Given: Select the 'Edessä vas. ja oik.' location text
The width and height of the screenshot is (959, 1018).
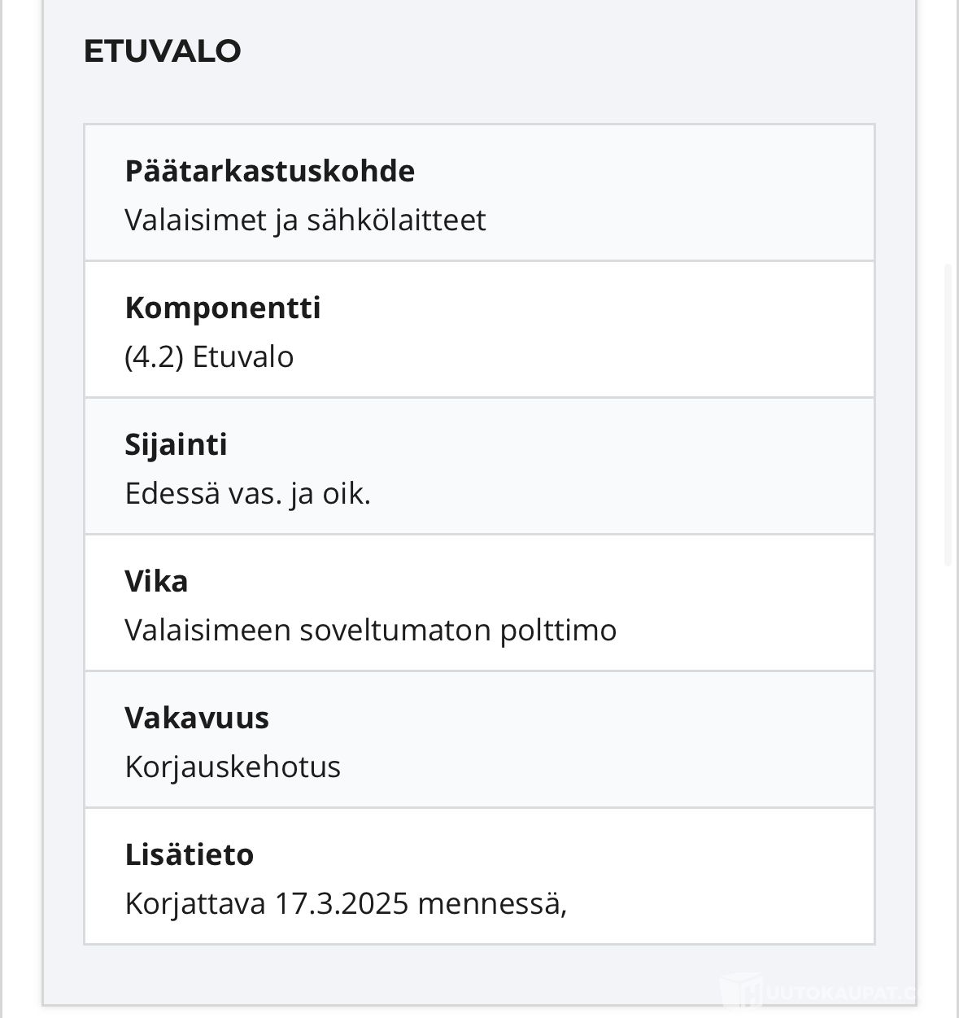Looking at the screenshot, I should click(247, 493).
